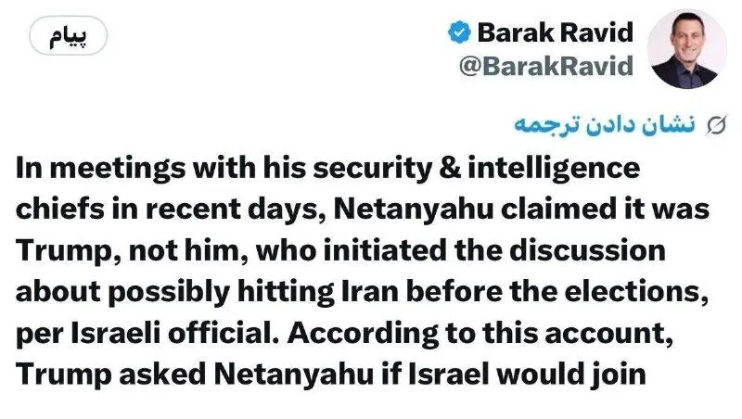Screen dimensions: 742x419
Task: Click the phrase "According to this account"
Action: [x=480, y=334]
